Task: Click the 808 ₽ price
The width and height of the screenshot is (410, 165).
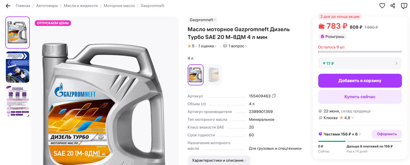Action: [x=356, y=27]
